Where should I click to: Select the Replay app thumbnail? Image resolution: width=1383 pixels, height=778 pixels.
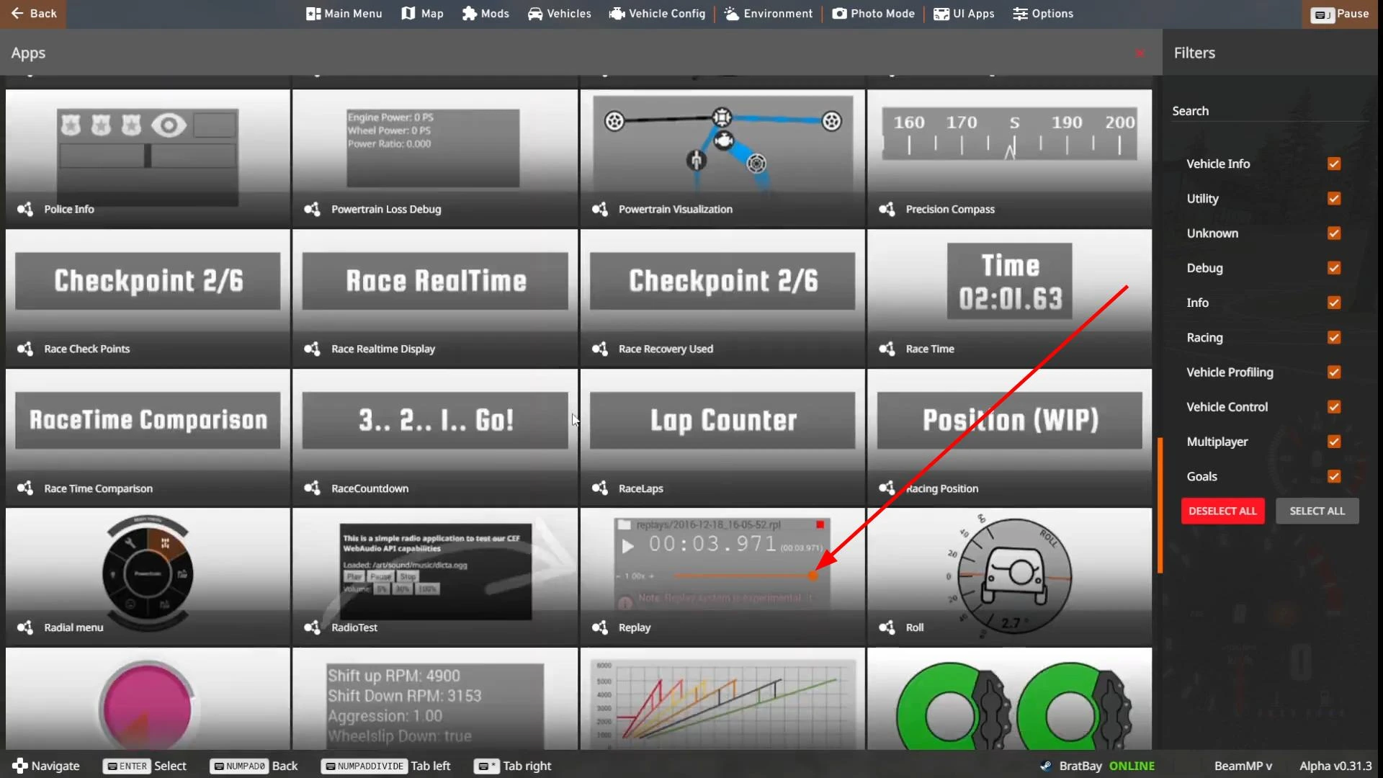point(722,576)
